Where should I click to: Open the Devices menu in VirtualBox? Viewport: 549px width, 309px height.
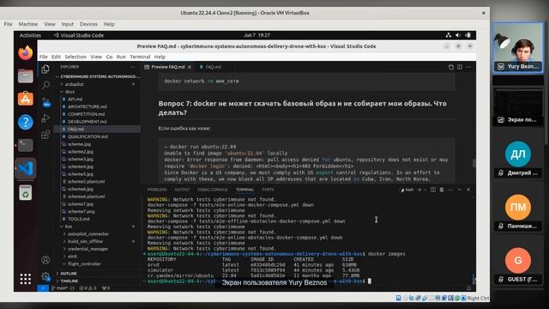88,24
